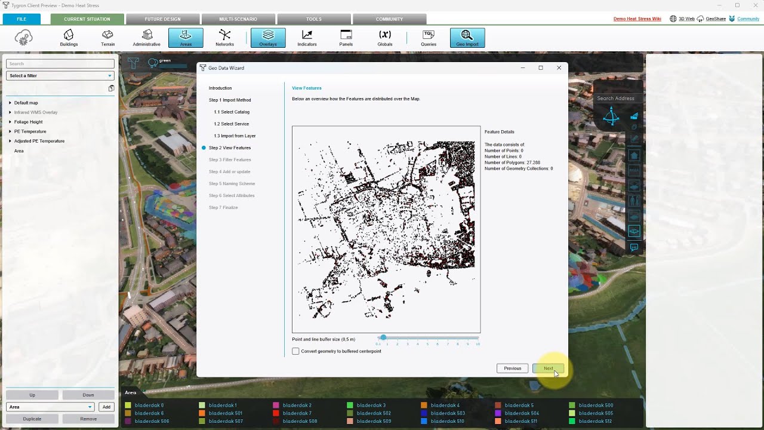
Task: Switch to MULTI-SCENARIO tab
Action: (238, 19)
